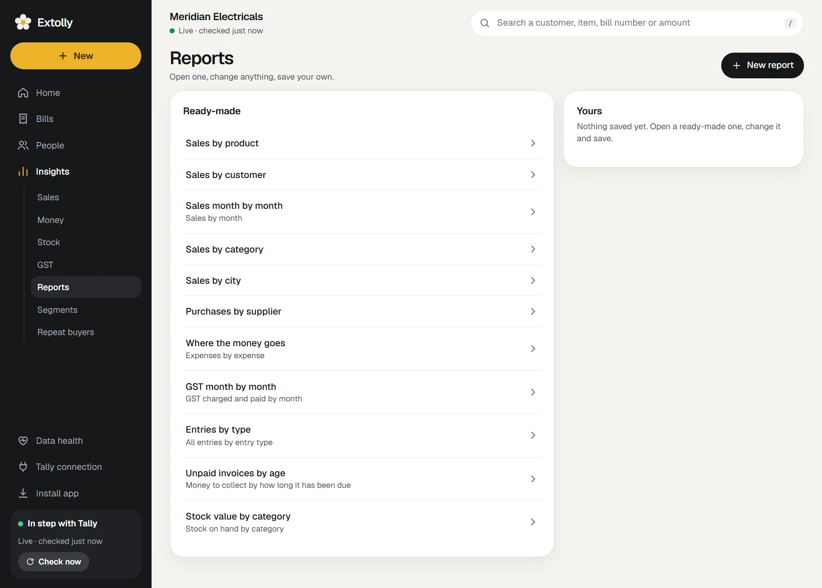Viewport: 822px width, 588px height.
Task: Open the Sales by product report
Action: (x=362, y=143)
